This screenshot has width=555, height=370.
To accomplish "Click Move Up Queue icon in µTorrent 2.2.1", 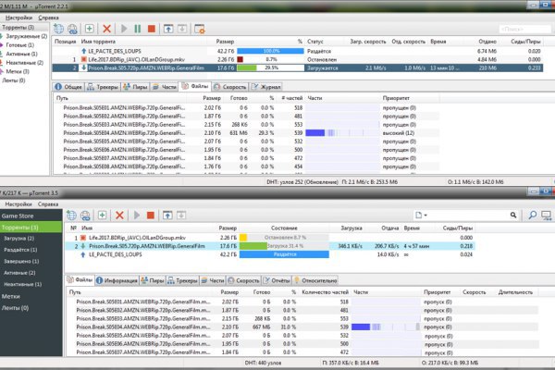I will [168, 29].
